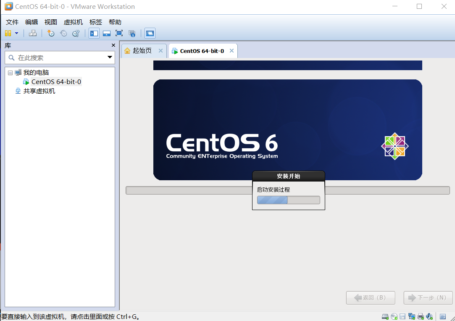This screenshot has width=455, height=321.
Task: Click the 返回 (B) back button
Action: [371, 298]
